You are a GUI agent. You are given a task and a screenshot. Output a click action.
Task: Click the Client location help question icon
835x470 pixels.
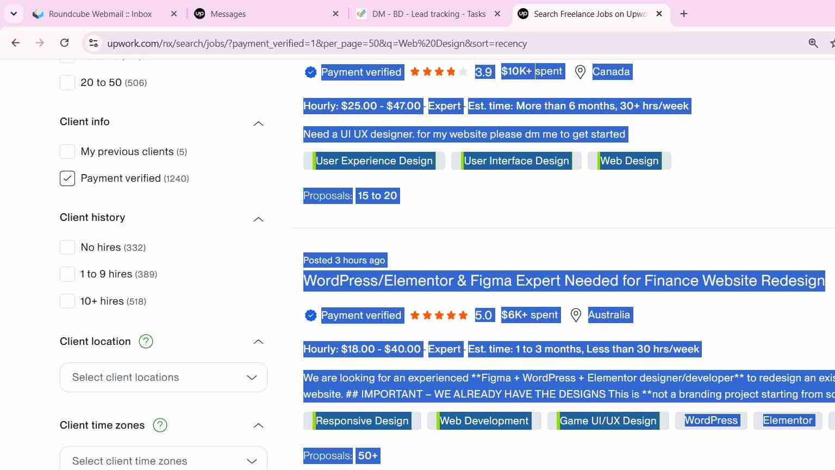click(146, 341)
